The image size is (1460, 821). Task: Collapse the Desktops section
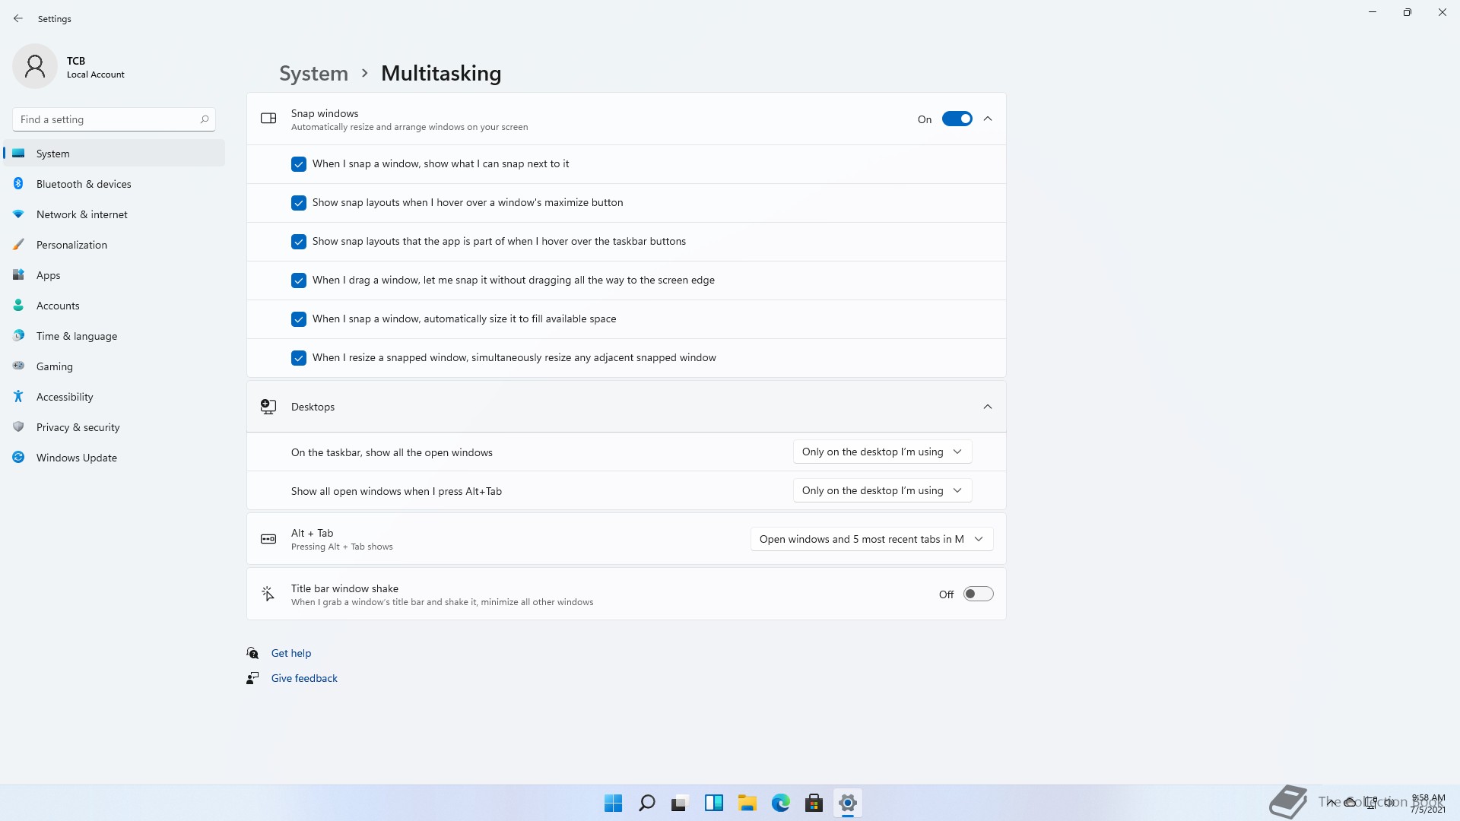(x=987, y=407)
